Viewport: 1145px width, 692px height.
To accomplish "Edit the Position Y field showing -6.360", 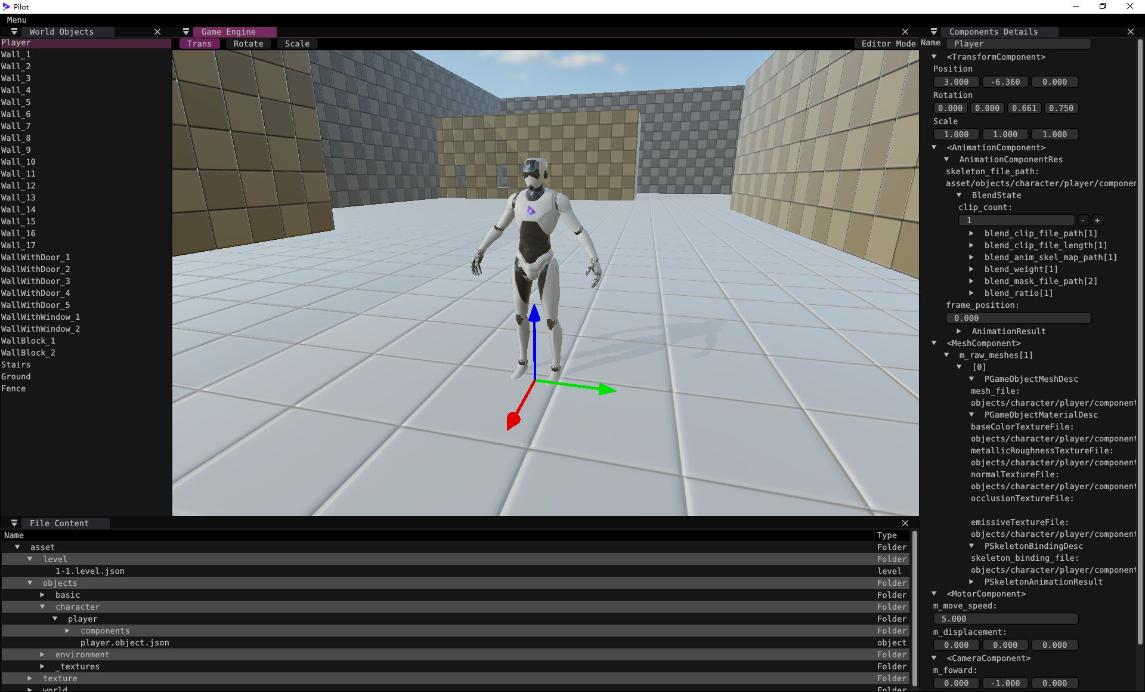I will (x=1005, y=82).
